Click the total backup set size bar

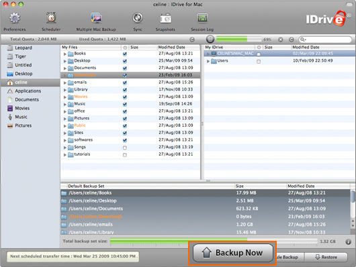214,242
